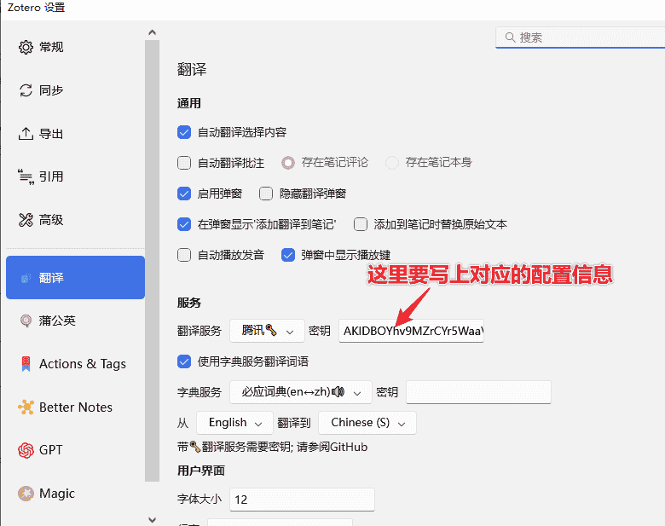Open Better Notes preferences
665x526 pixels.
[76, 408]
